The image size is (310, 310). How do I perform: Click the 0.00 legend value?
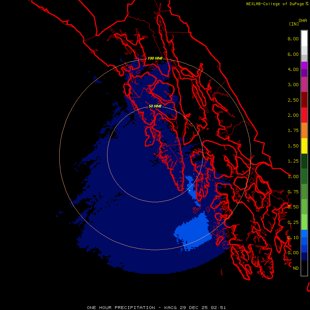coord(293,253)
